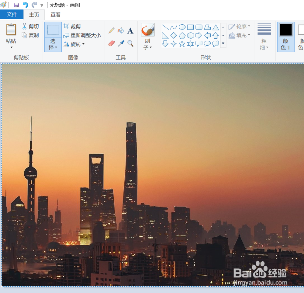Pick the Speech bubble shape
The width and height of the screenshot is (304, 293).
[x=199, y=44]
